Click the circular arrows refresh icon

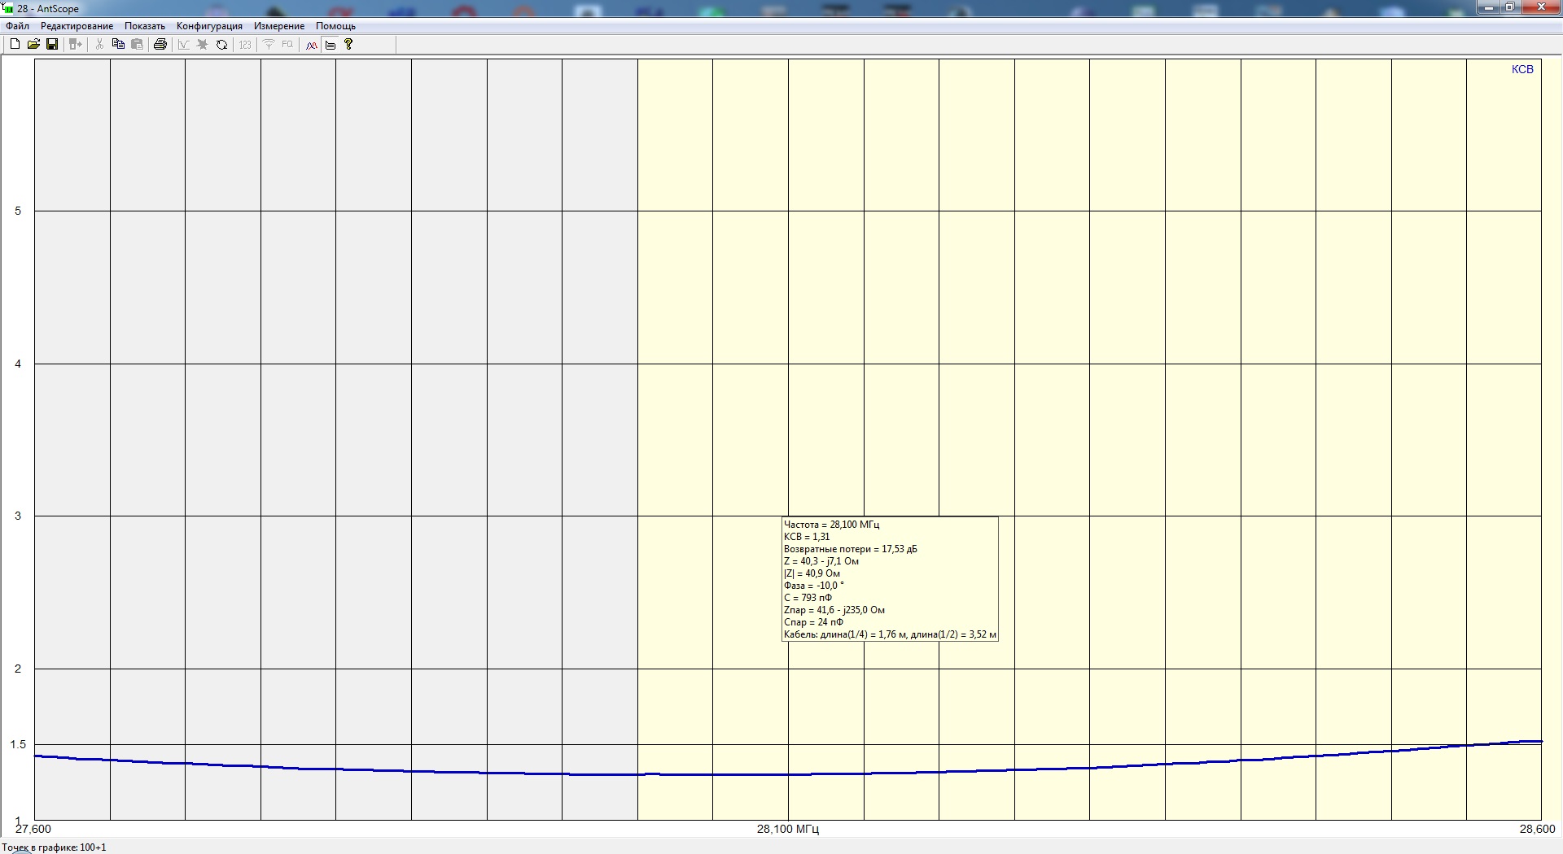click(x=221, y=45)
